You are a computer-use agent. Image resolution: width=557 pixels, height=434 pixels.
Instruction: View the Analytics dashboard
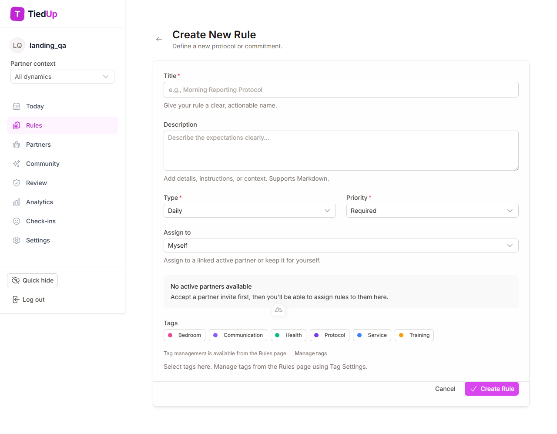(x=41, y=202)
